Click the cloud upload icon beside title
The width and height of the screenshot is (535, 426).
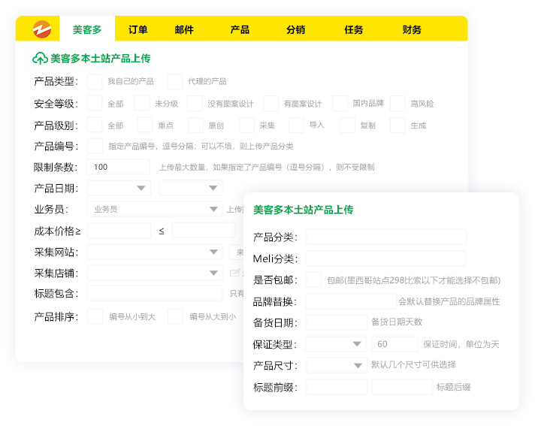point(40,58)
